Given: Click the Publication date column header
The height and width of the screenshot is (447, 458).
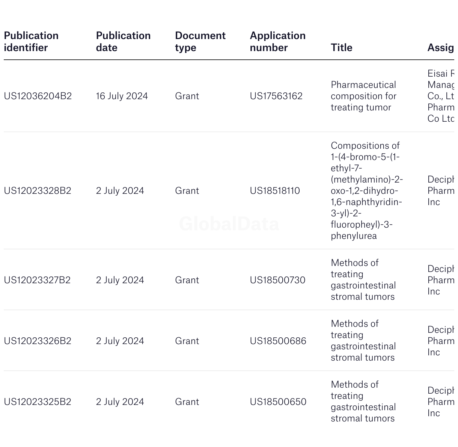Looking at the screenshot, I should (x=123, y=42).
